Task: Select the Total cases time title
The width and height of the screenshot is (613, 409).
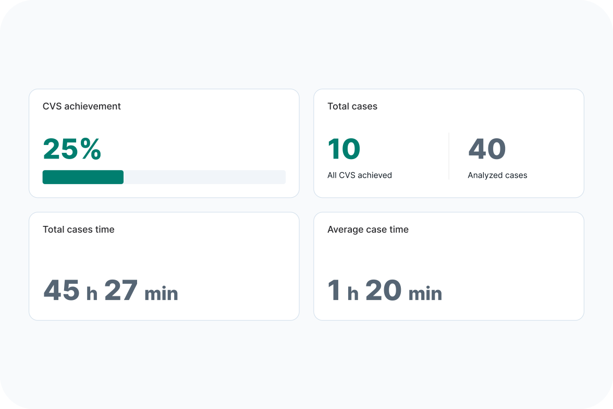Action: 78,229
